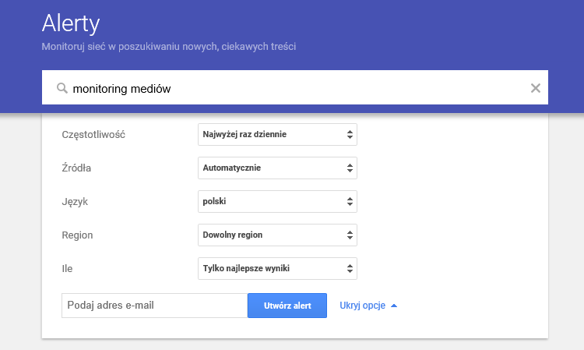Clear the search query with the X icon
The image size is (584, 350).
click(536, 88)
